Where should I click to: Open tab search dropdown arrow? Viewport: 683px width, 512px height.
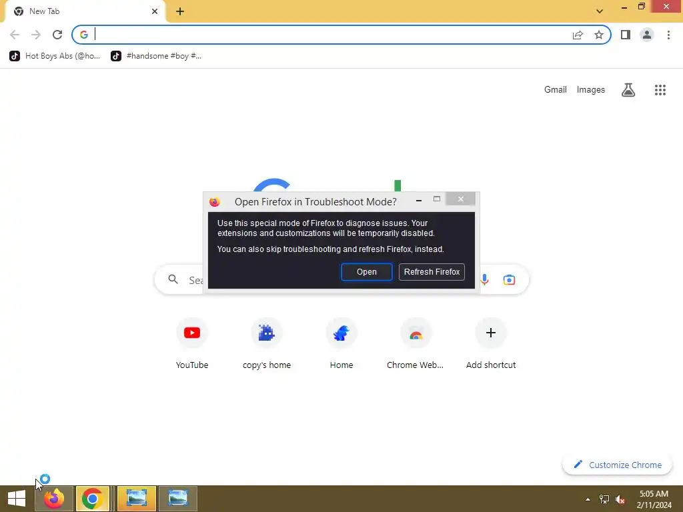pos(600,11)
